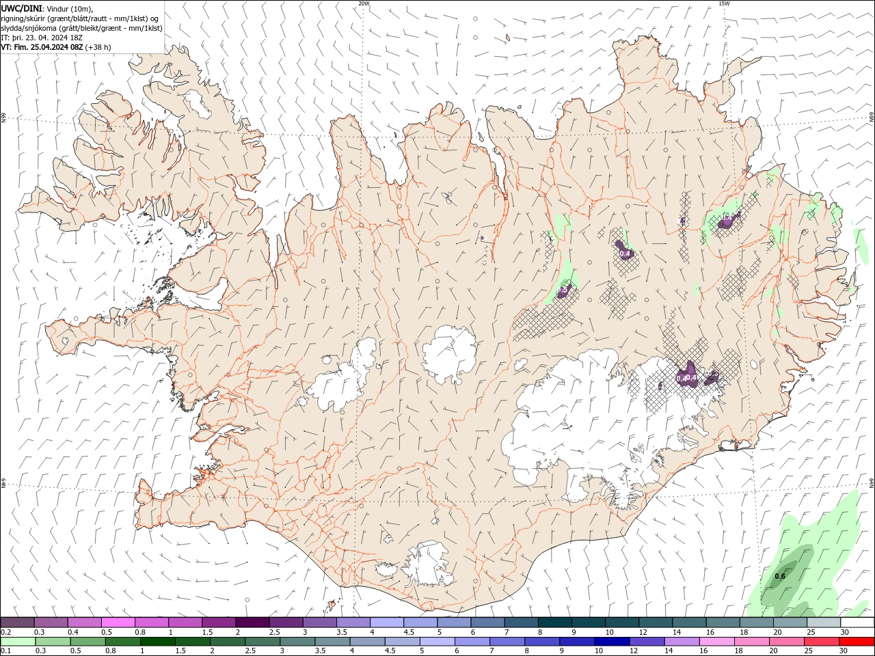Image resolution: width=875 pixels, height=656 pixels.
Task: Select the 'rigning/skúrir' legend description line
Action: click(80, 18)
